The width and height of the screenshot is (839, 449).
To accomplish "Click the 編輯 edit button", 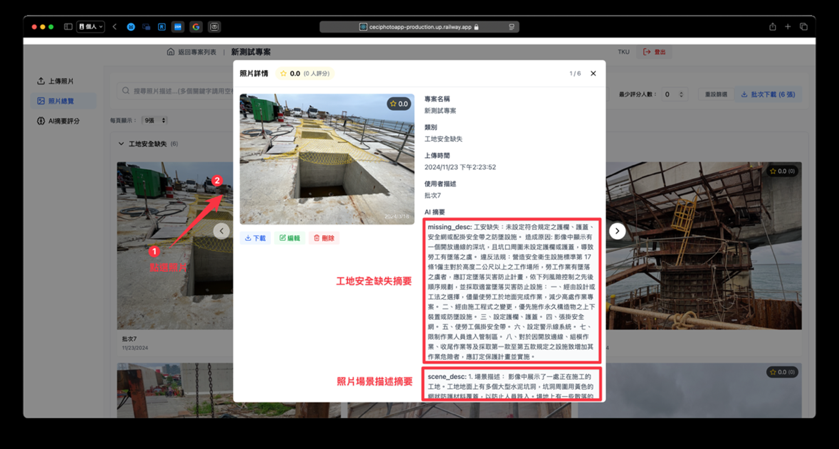I will pyautogui.click(x=289, y=238).
